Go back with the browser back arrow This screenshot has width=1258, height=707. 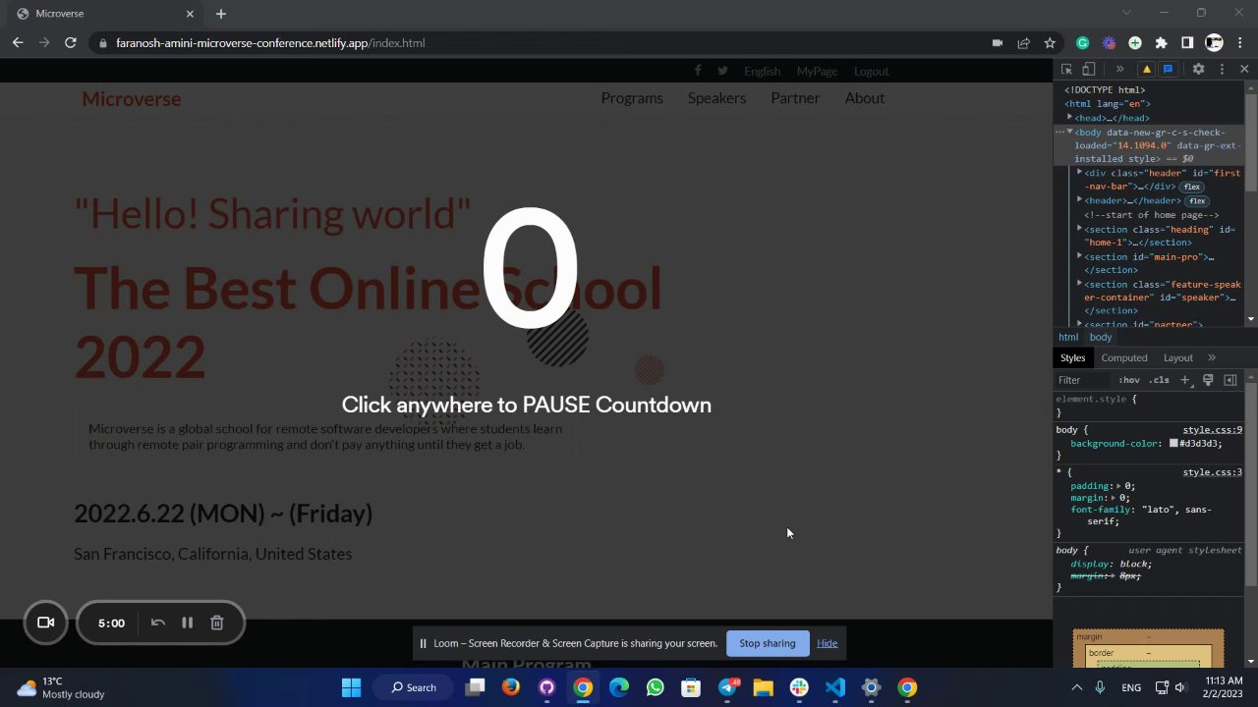(x=18, y=43)
